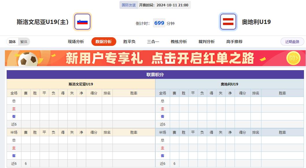Open the 数据分析 tab
The width and height of the screenshot is (306, 168).
[104, 41]
